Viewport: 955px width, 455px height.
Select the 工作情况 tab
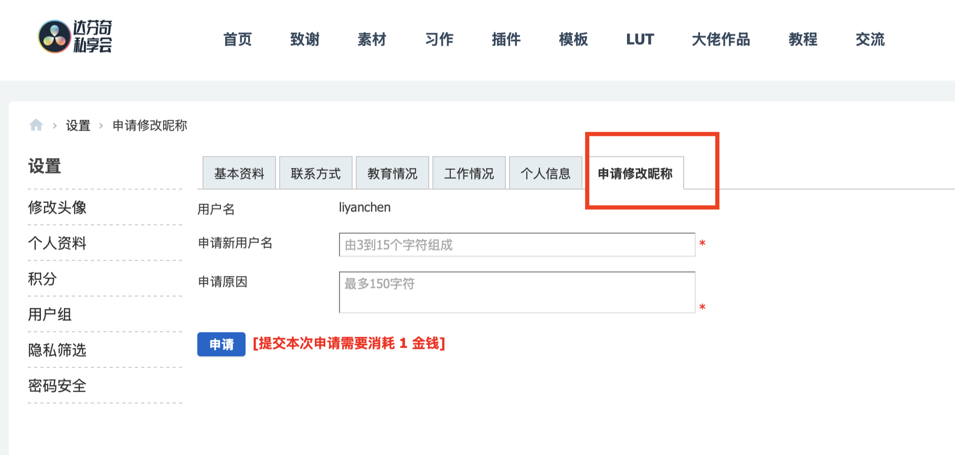pyautogui.click(x=469, y=174)
